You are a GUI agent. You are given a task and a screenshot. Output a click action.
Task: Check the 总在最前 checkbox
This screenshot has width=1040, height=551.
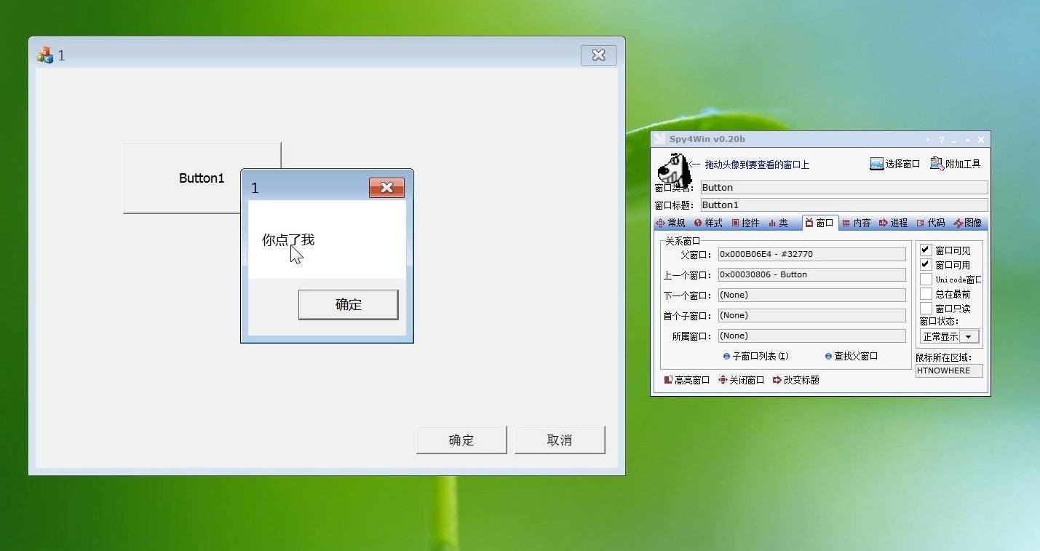point(925,293)
